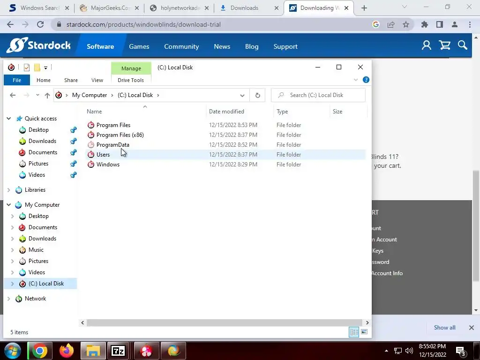Screen dimensions: 480x360
Task: Switch to the Home ribbon tab
Action: [x=44, y=80]
